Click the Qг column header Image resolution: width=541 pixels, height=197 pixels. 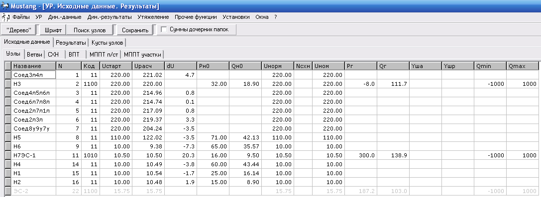(393, 66)
